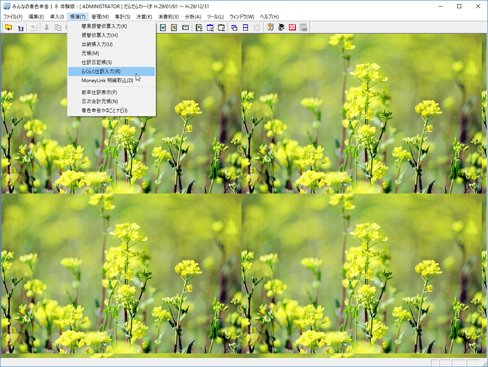Close the open 帳簿(T) menu header
The width and height of the screenshot is (488, 367).
tap(78, 17)
